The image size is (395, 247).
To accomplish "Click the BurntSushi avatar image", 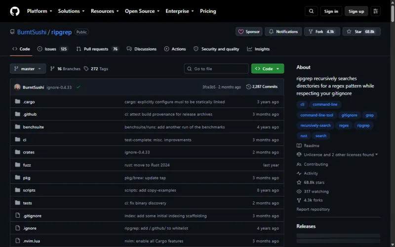I will [17, 87].
